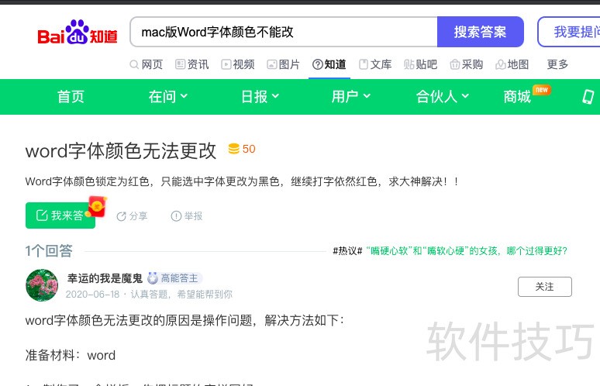The image size is (600, 386).
Task: Open the 文库 search tab
Action: tap(375, 64)
